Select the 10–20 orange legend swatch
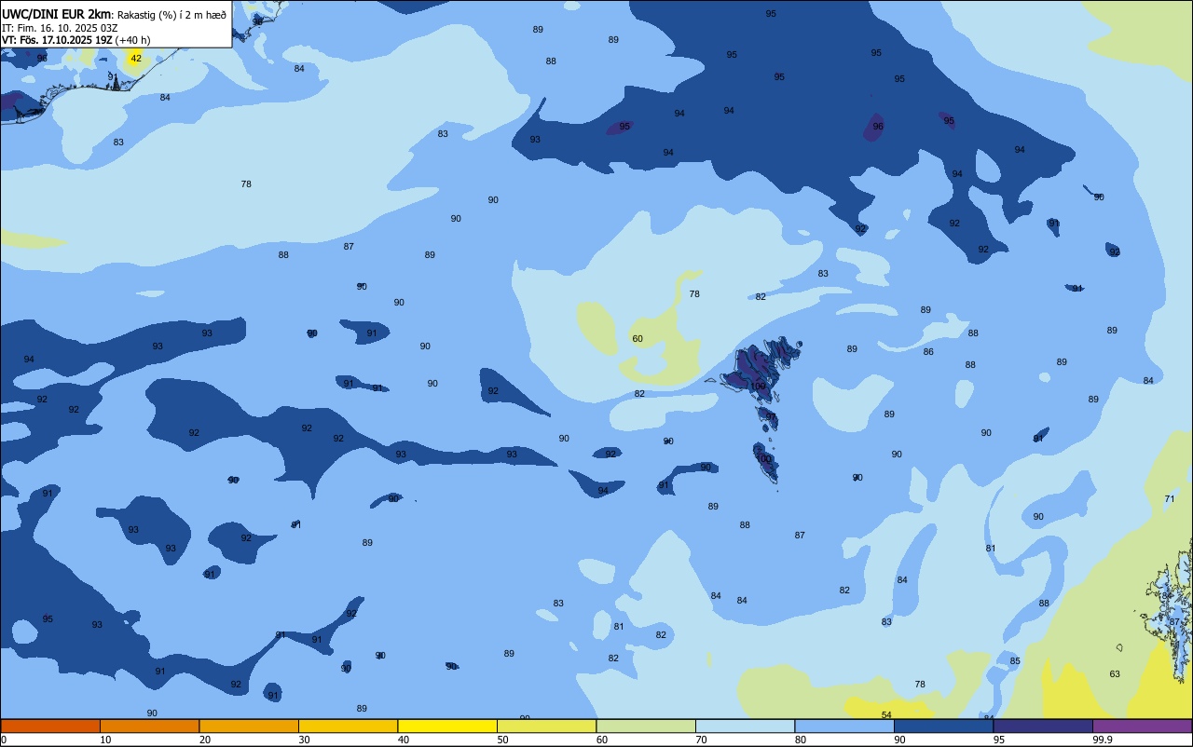The image size is (1193, 747). tap(149, 726)
